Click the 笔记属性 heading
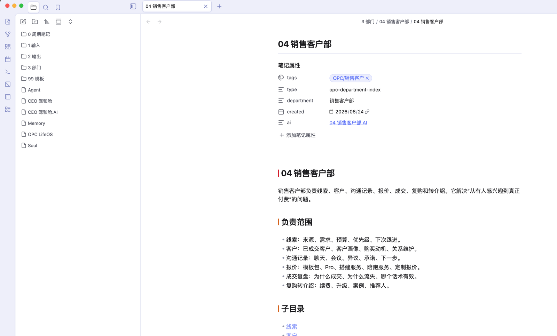This screenshot has height=336, width=557. (x=289, y=65)
